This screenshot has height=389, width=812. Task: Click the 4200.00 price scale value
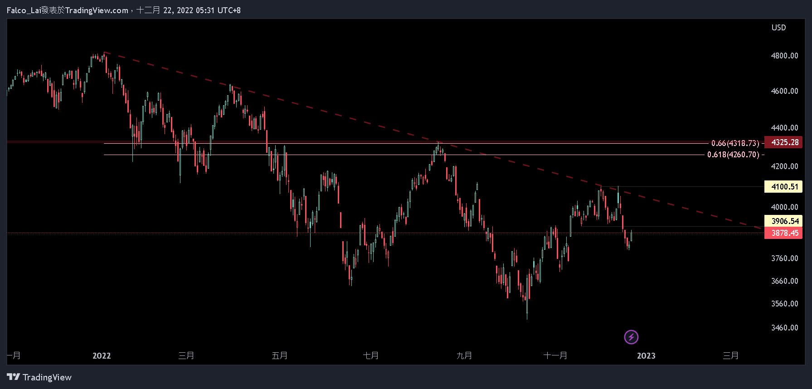click(x=784, y=166)
